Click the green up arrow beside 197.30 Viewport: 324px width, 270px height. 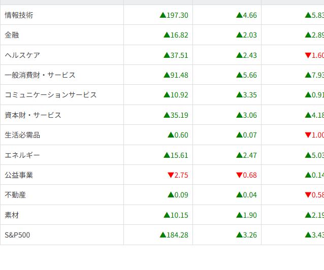click(x=163, y=15)
